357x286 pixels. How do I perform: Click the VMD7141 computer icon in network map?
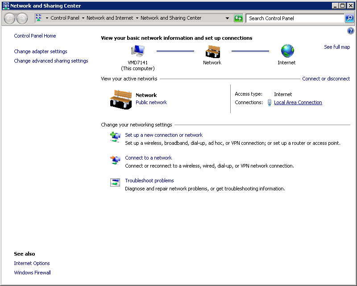137,51
